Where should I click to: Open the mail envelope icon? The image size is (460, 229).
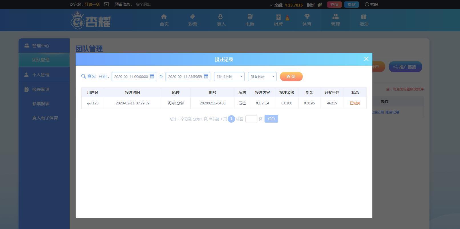(x=106, y=4)
